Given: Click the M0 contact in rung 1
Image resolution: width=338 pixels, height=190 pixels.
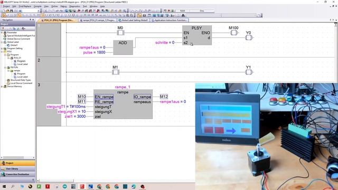Looking at the screenshot, I should pos(120,33).
